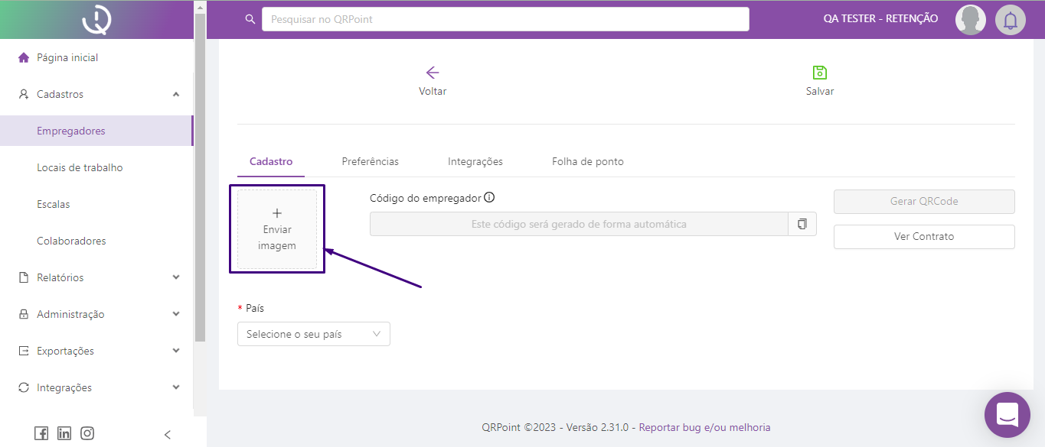This screenshot has width=1045, height=447.
Task: Open the Facebook social icon
Action: coord(41,433)
